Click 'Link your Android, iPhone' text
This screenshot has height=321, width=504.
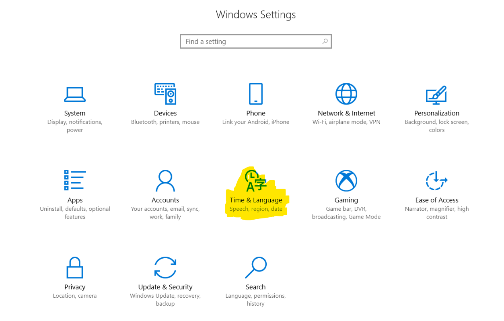[256, 122]
